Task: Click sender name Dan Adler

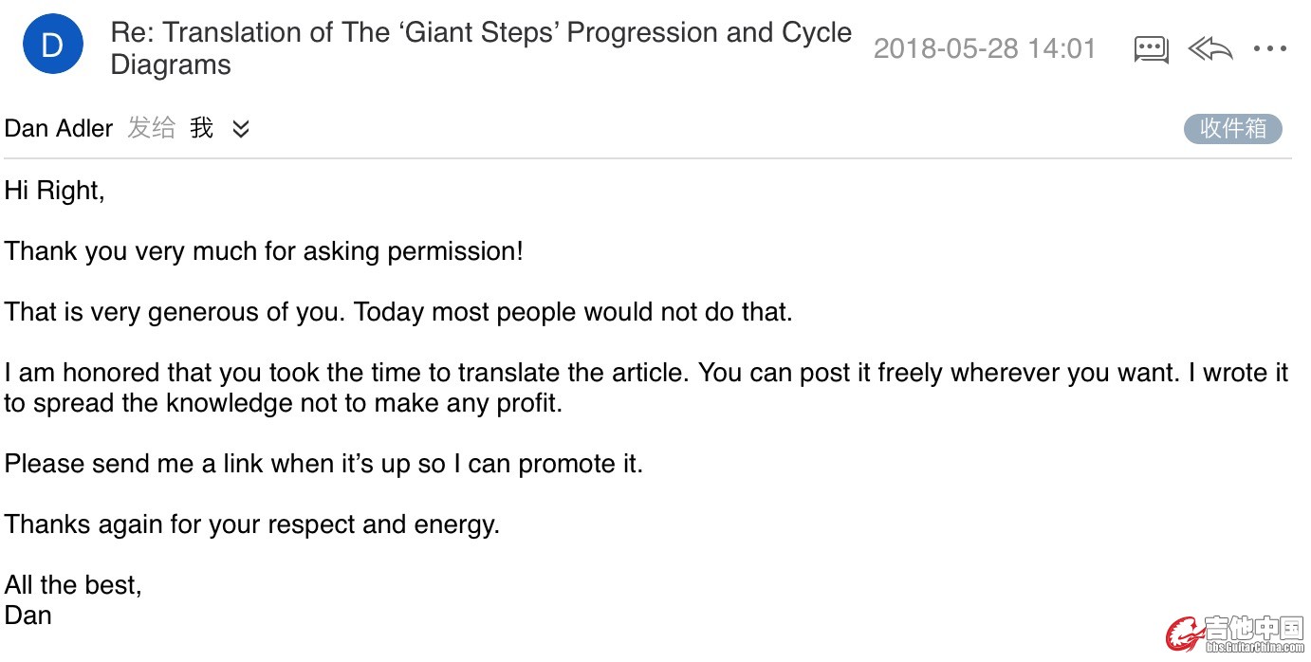Action: tap(59, 128)
